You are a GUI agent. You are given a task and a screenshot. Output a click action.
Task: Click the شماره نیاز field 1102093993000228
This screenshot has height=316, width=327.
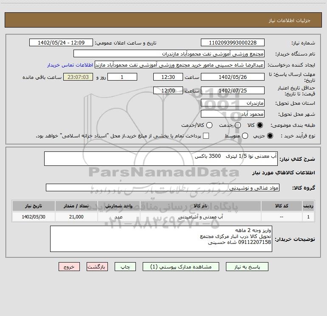(233, 42)
